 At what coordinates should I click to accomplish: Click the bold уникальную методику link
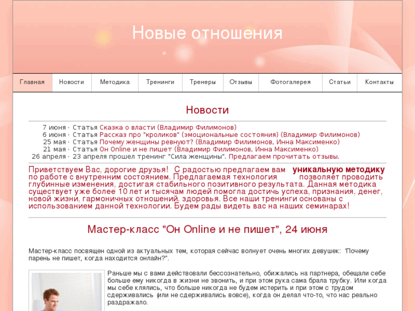pyautogui.click(x=339, y=169)
